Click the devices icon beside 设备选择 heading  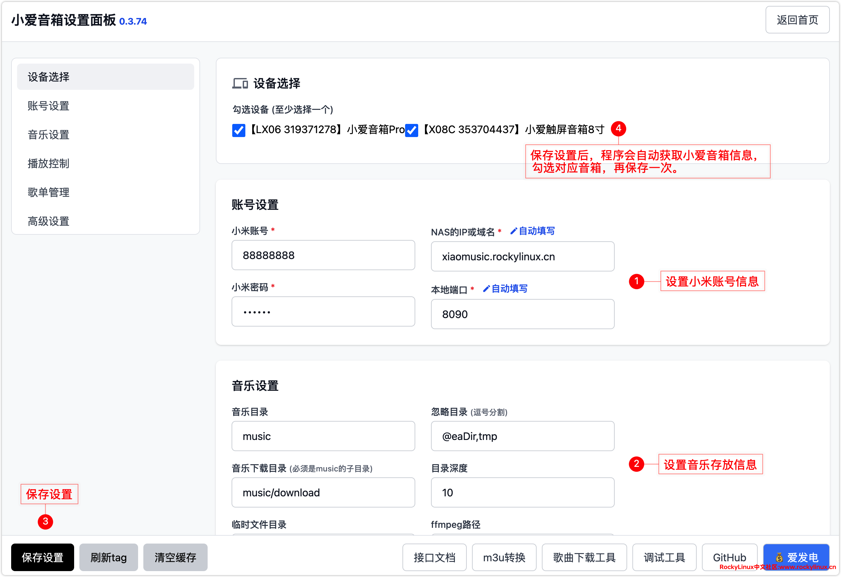point(240,84)
